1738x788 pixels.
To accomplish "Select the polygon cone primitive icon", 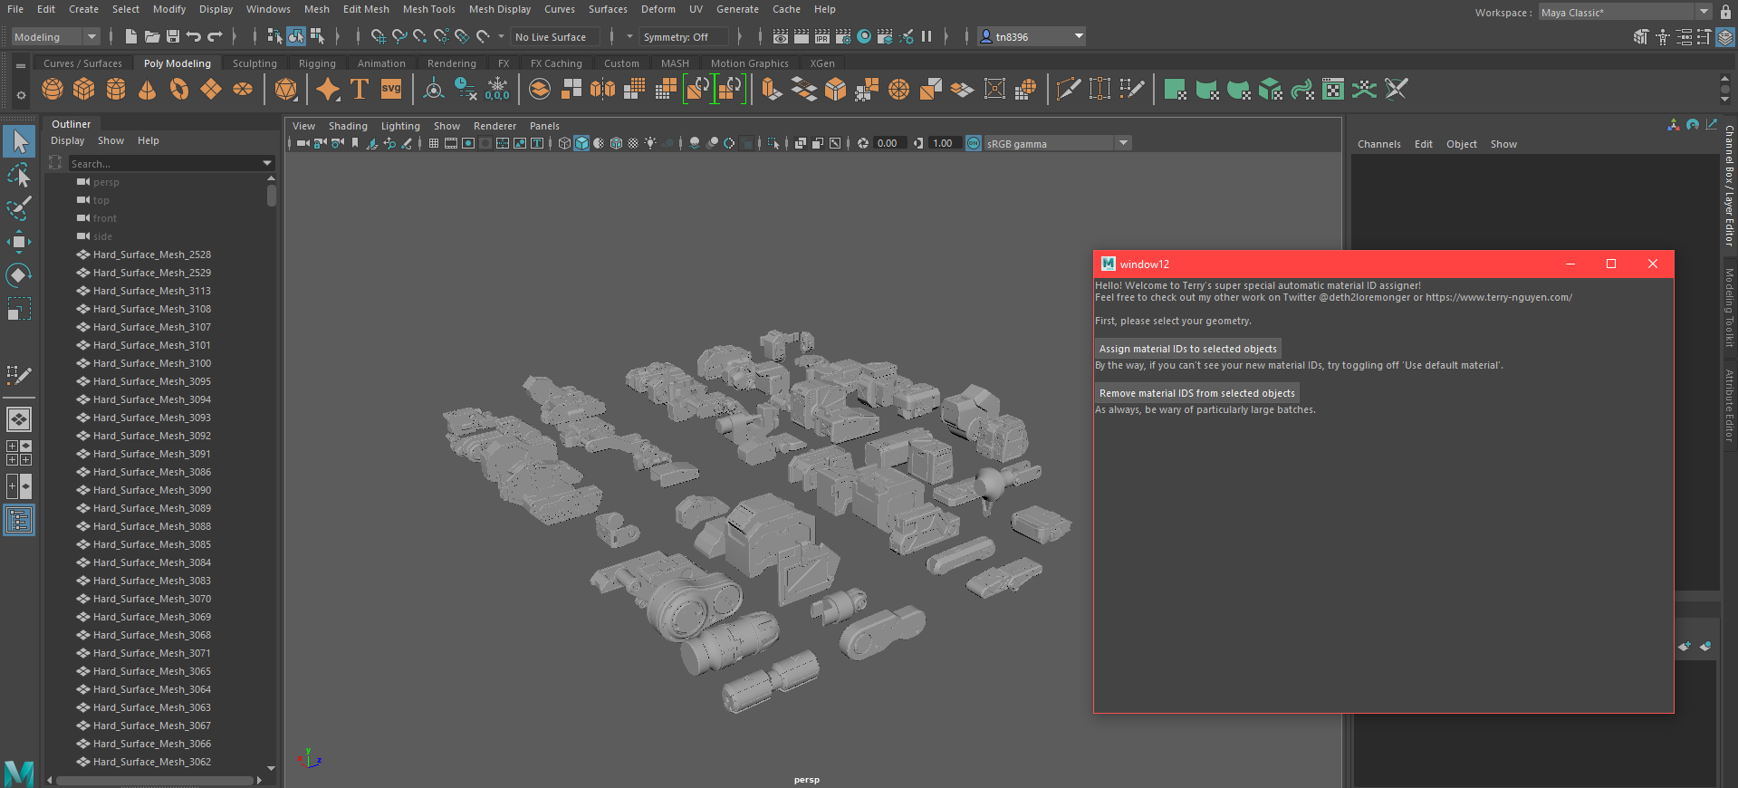I will (147, 89).
